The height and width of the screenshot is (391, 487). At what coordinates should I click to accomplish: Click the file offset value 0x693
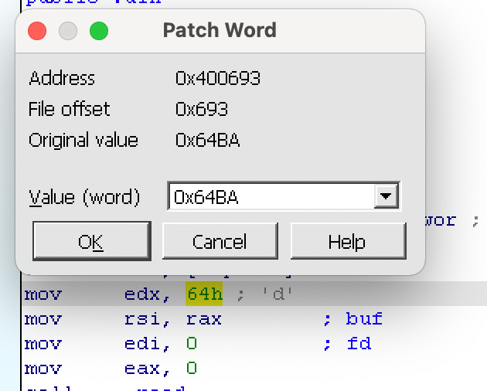coord(202,109)
